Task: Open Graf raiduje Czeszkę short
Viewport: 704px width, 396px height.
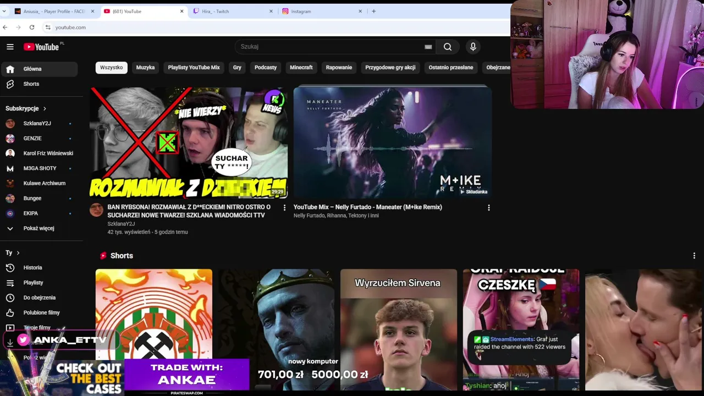Action: pyautogui.click(x=521, y=329)
